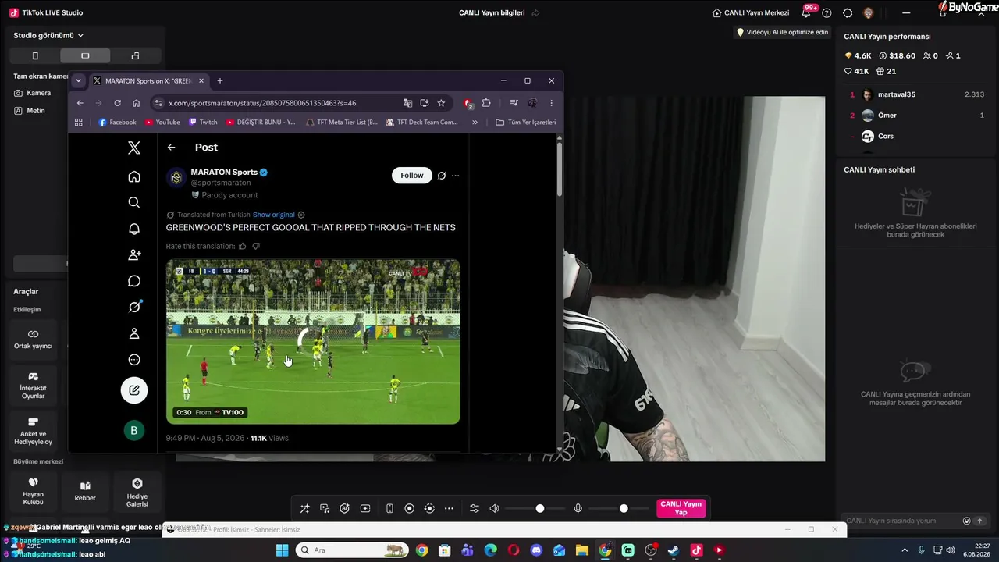Click the record button in stream toolbar
Screen dimensions: 999x562
(x=409, y=508)
